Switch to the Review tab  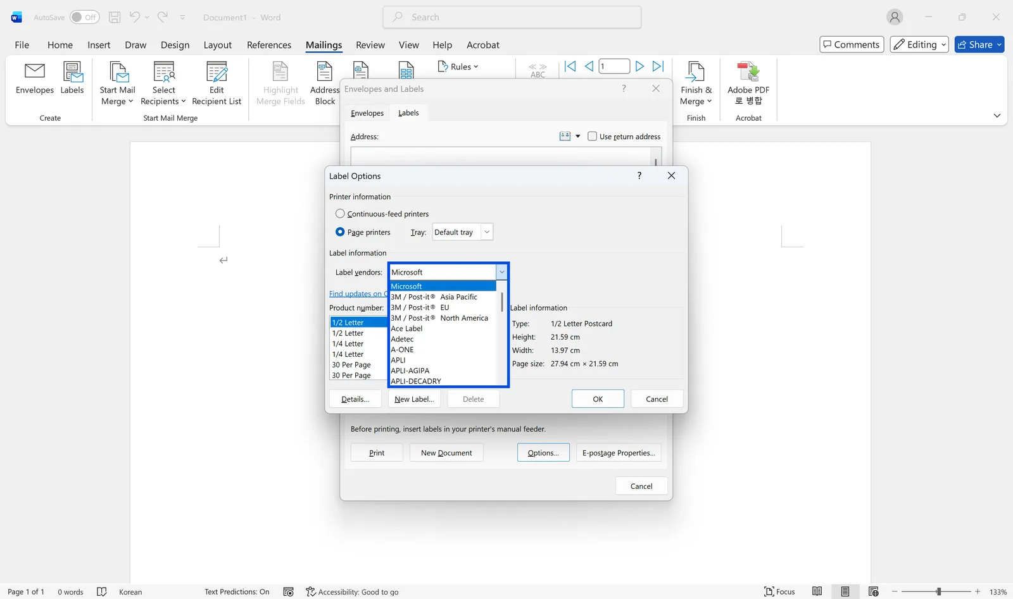[370, 45]
